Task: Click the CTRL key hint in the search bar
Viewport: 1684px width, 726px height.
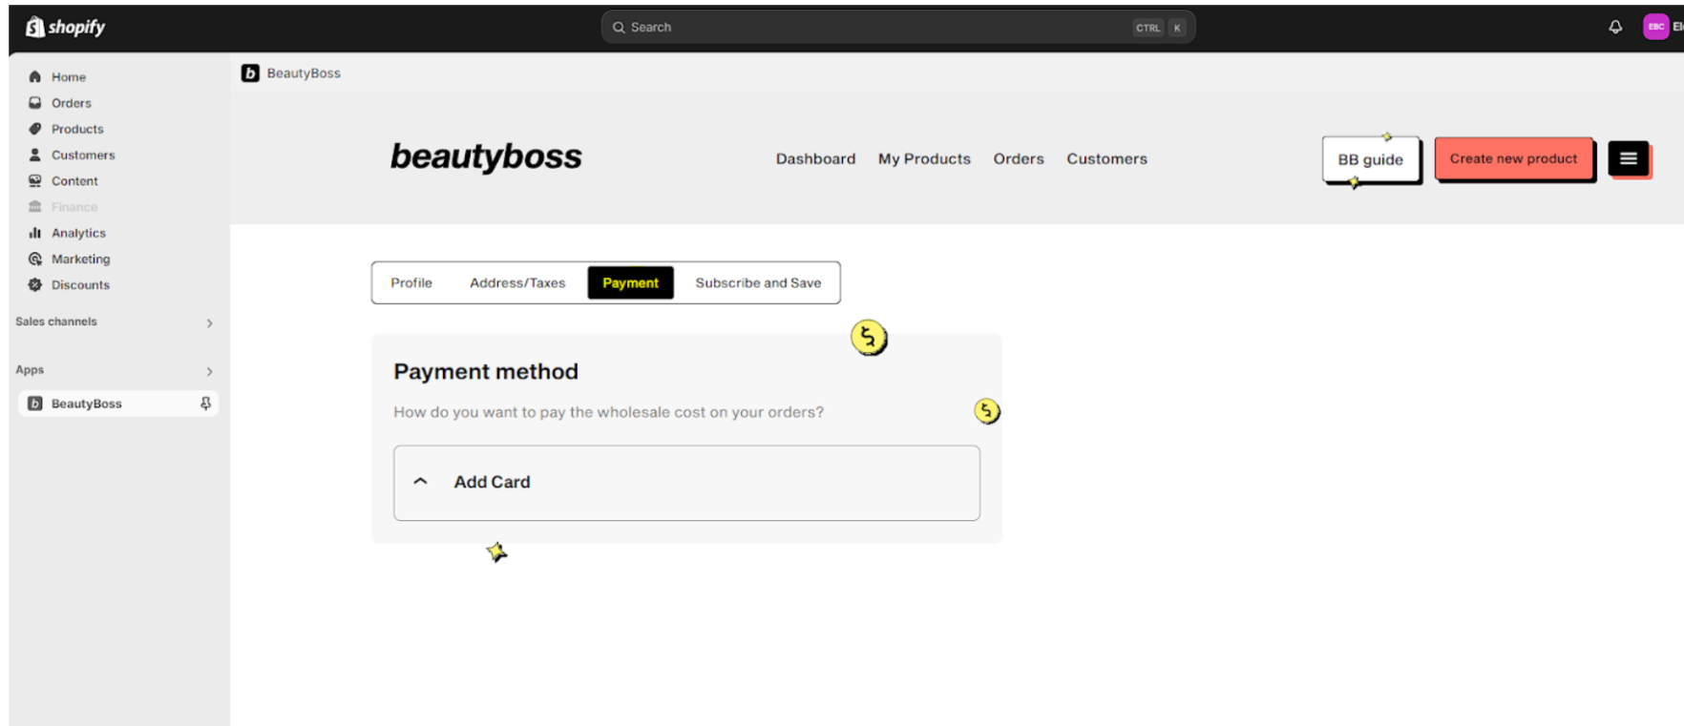Action: coord(1147,28)
